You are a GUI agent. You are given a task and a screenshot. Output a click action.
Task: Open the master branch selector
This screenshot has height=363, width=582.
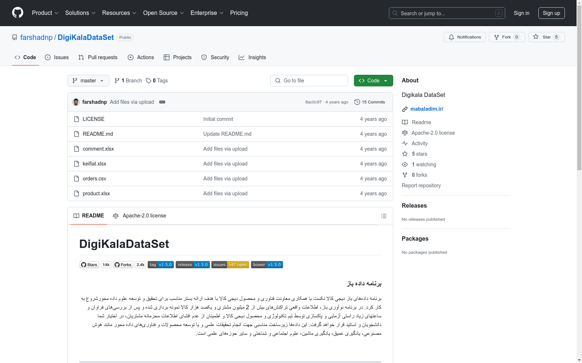[x=88, y=81]
